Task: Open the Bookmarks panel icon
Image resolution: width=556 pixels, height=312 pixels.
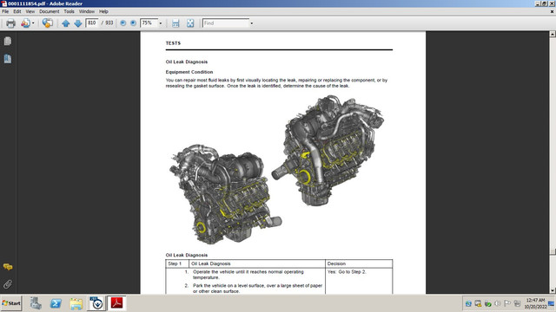Action: (x=8, y=59)
